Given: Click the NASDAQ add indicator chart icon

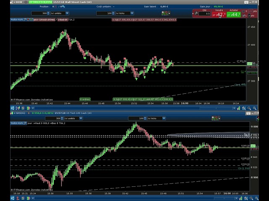Looking at the screenshot, I should pos(215,118).
